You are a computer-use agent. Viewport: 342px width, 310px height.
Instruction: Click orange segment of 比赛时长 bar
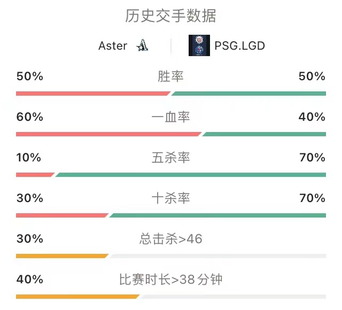coord(77,297)
